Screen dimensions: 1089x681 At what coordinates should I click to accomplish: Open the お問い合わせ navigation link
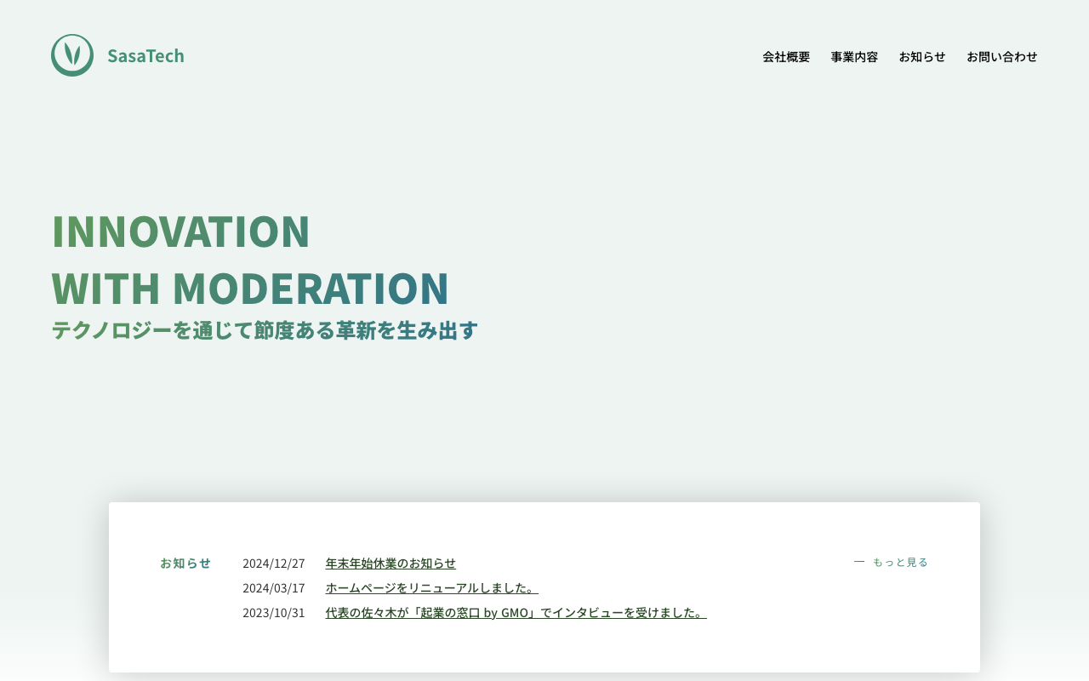pos(1002,56)
